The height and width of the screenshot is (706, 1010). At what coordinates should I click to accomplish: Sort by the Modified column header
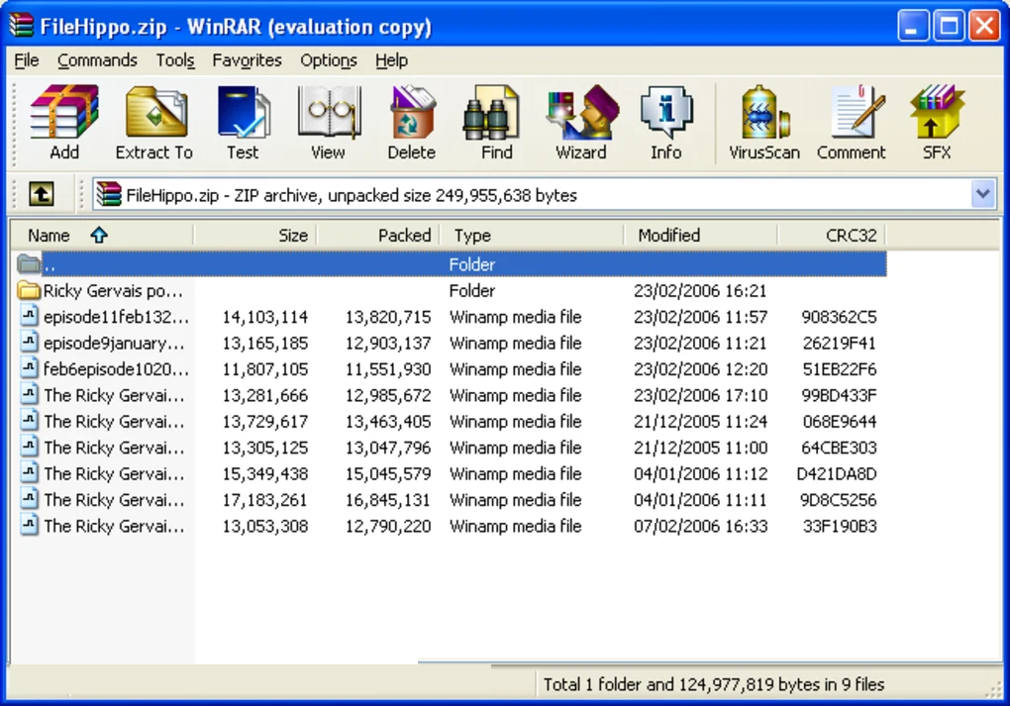point(700,235)
